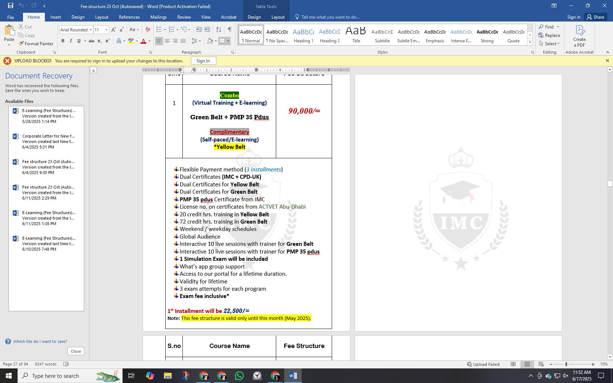The image size is (613, 383).
Task: Click the spell check proofing icon
Action: (66, 364)
